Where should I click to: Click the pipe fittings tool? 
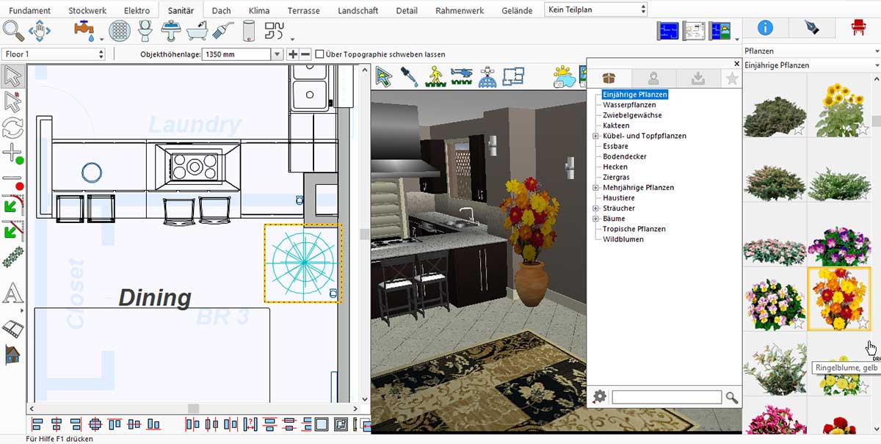tap(275, 31)
